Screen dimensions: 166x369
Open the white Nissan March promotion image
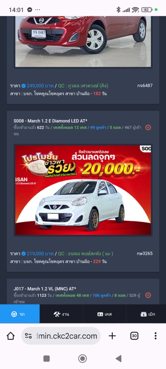pyautogui.click(x=83, y=190)
